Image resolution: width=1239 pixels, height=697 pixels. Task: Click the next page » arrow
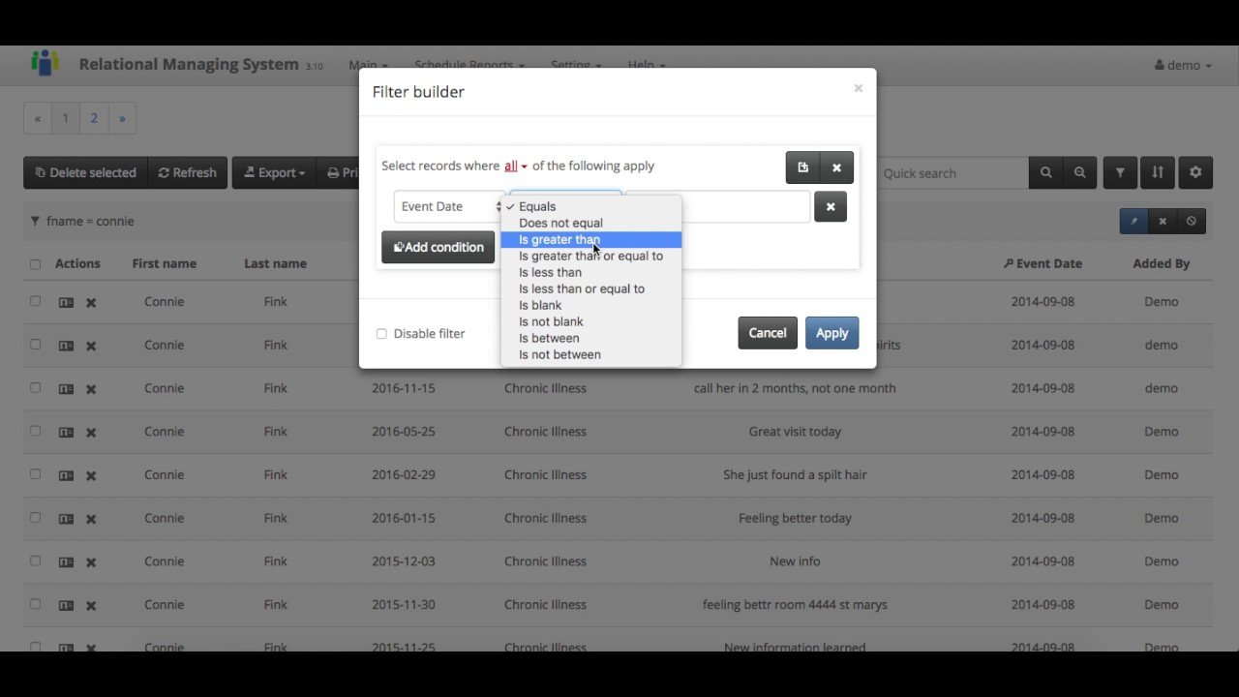[x=122, y=118]
